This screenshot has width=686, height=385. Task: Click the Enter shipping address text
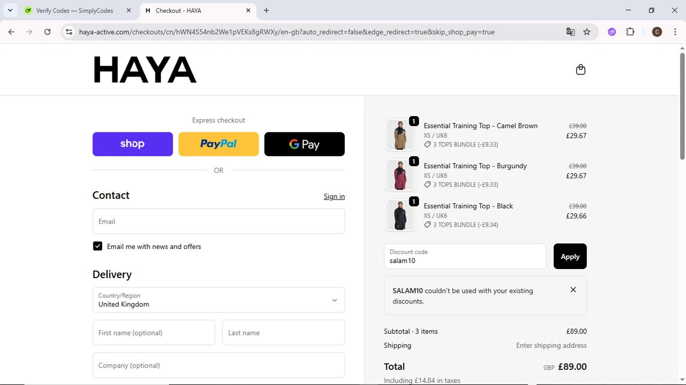pos(551,345)
